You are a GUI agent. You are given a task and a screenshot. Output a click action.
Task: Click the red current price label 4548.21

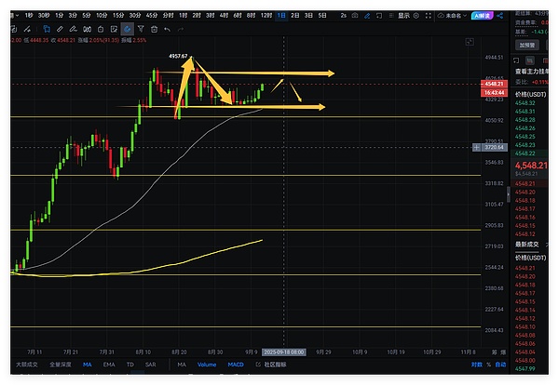coord(493,85)
